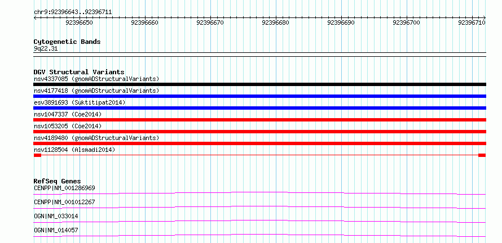Open the OGN|NM_033014 transcript label
Screen dimensions: 502x243
tap(56, 216)
